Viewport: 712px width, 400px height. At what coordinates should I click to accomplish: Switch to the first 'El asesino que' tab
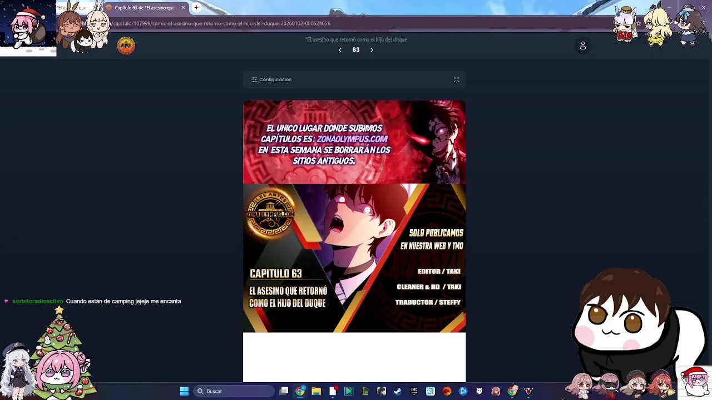(x=75, y=8)
